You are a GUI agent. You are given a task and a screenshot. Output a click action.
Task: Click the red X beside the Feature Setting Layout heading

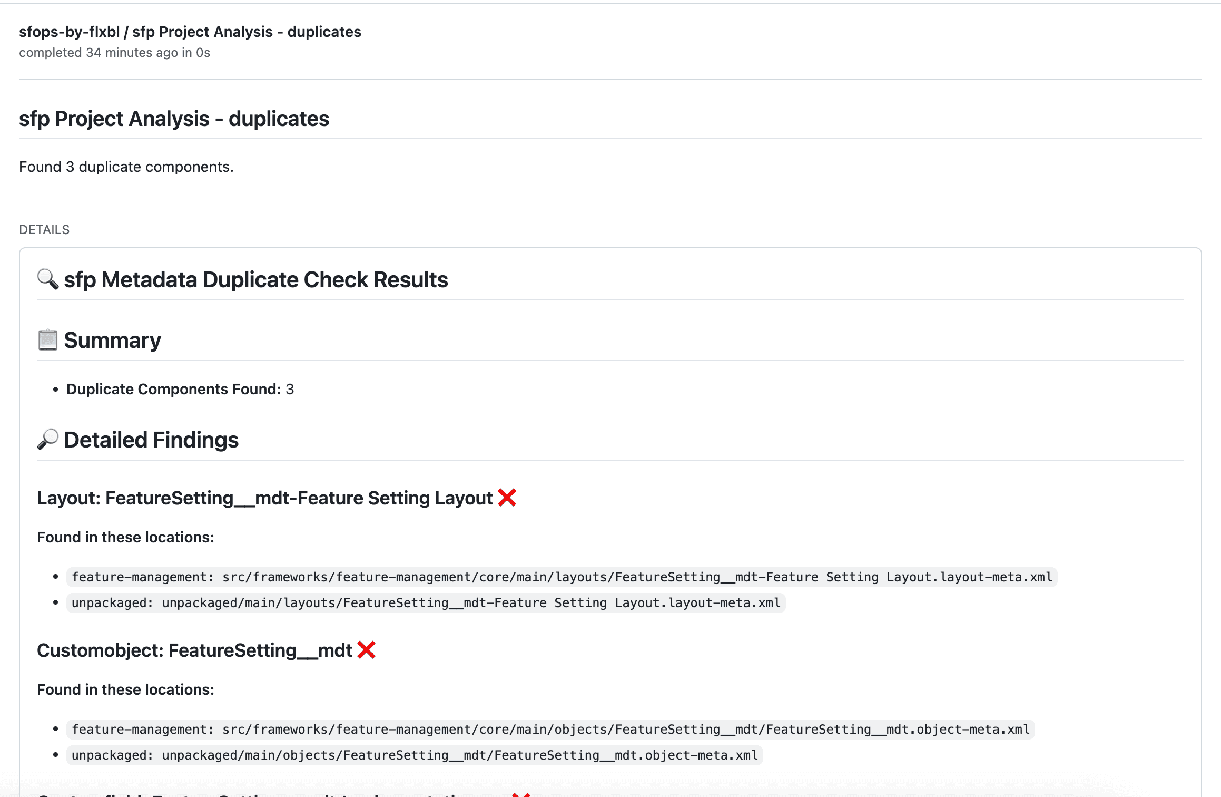[507, 498]
